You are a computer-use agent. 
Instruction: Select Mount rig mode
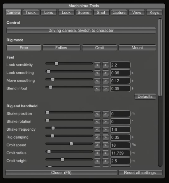click(137, 48)
